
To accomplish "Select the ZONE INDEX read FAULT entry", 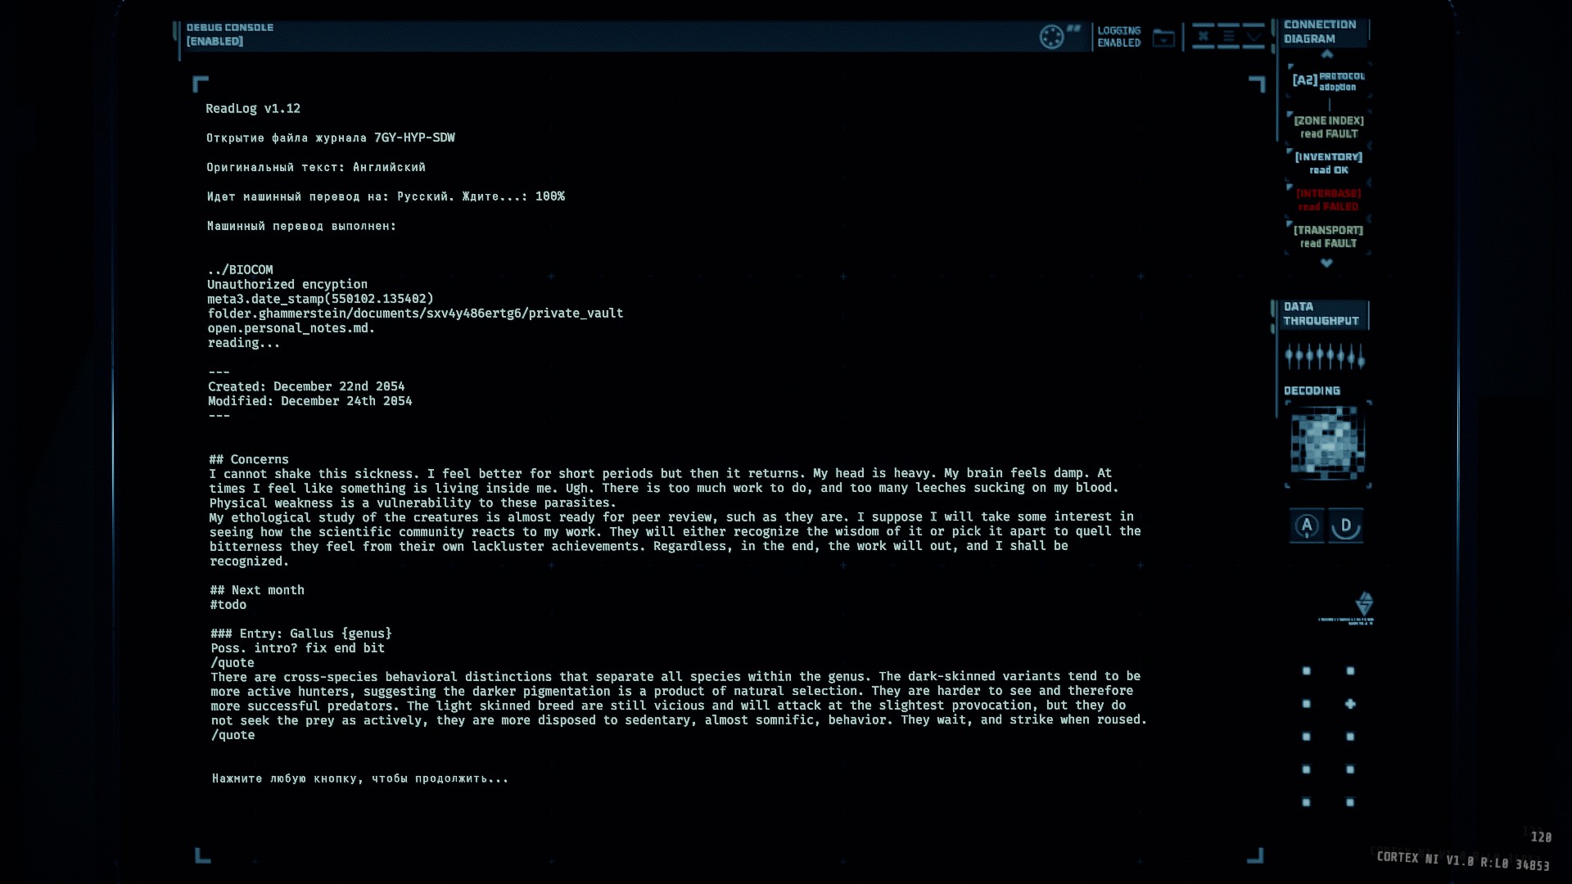I will tap(1329, 127).
